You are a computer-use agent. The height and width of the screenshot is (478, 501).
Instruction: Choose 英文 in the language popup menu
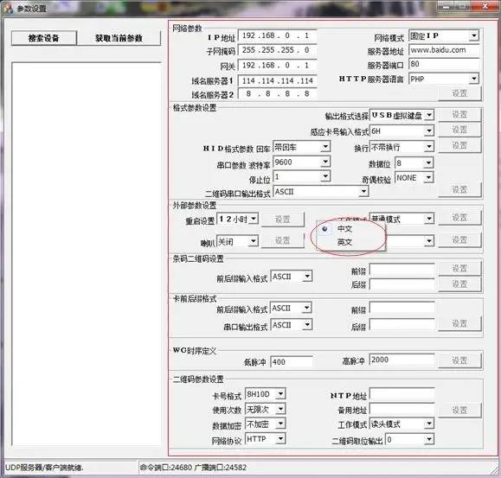pos(344,242)
